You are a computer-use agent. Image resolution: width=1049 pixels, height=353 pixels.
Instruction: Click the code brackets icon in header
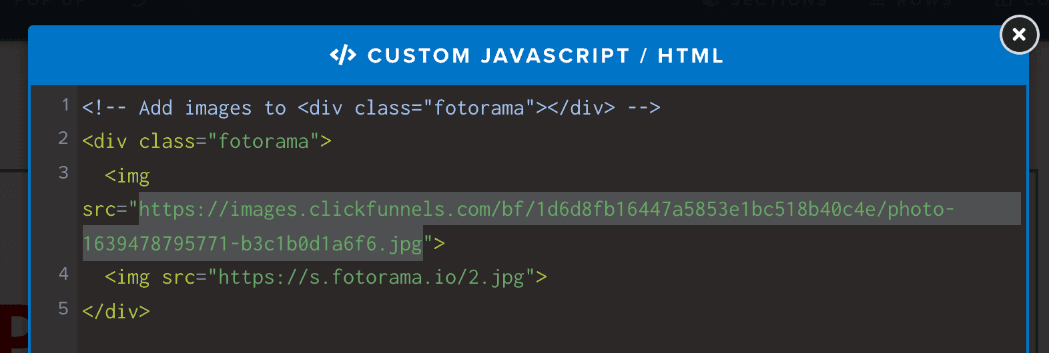tap(343, 55)
